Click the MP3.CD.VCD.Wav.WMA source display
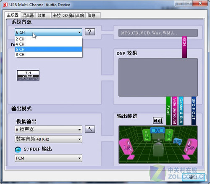Viewport: 210px width, 184px height. (x=158, y=33)
